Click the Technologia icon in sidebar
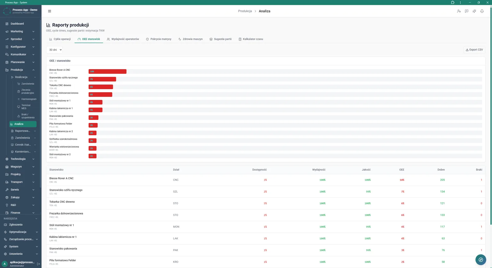The width and height of the screenshot is (492, 268). pos(7,159)
